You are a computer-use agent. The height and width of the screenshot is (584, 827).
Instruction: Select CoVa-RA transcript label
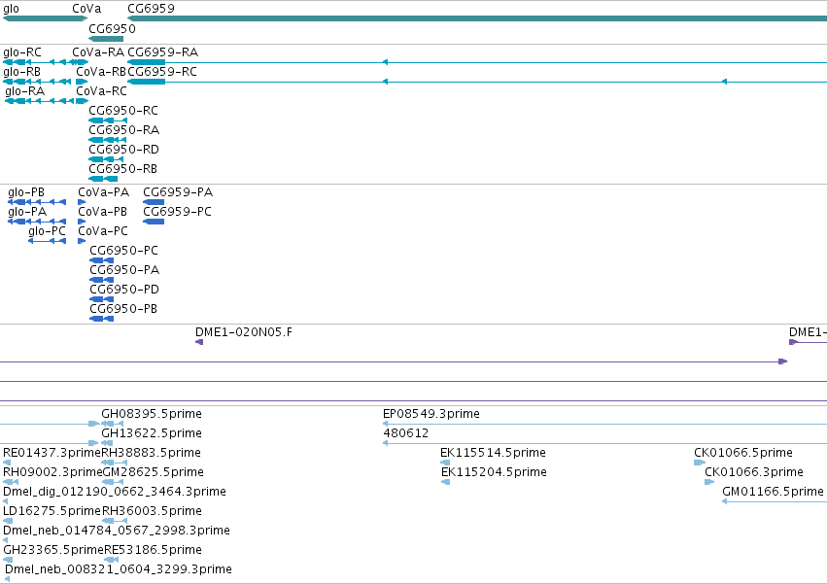98,52
